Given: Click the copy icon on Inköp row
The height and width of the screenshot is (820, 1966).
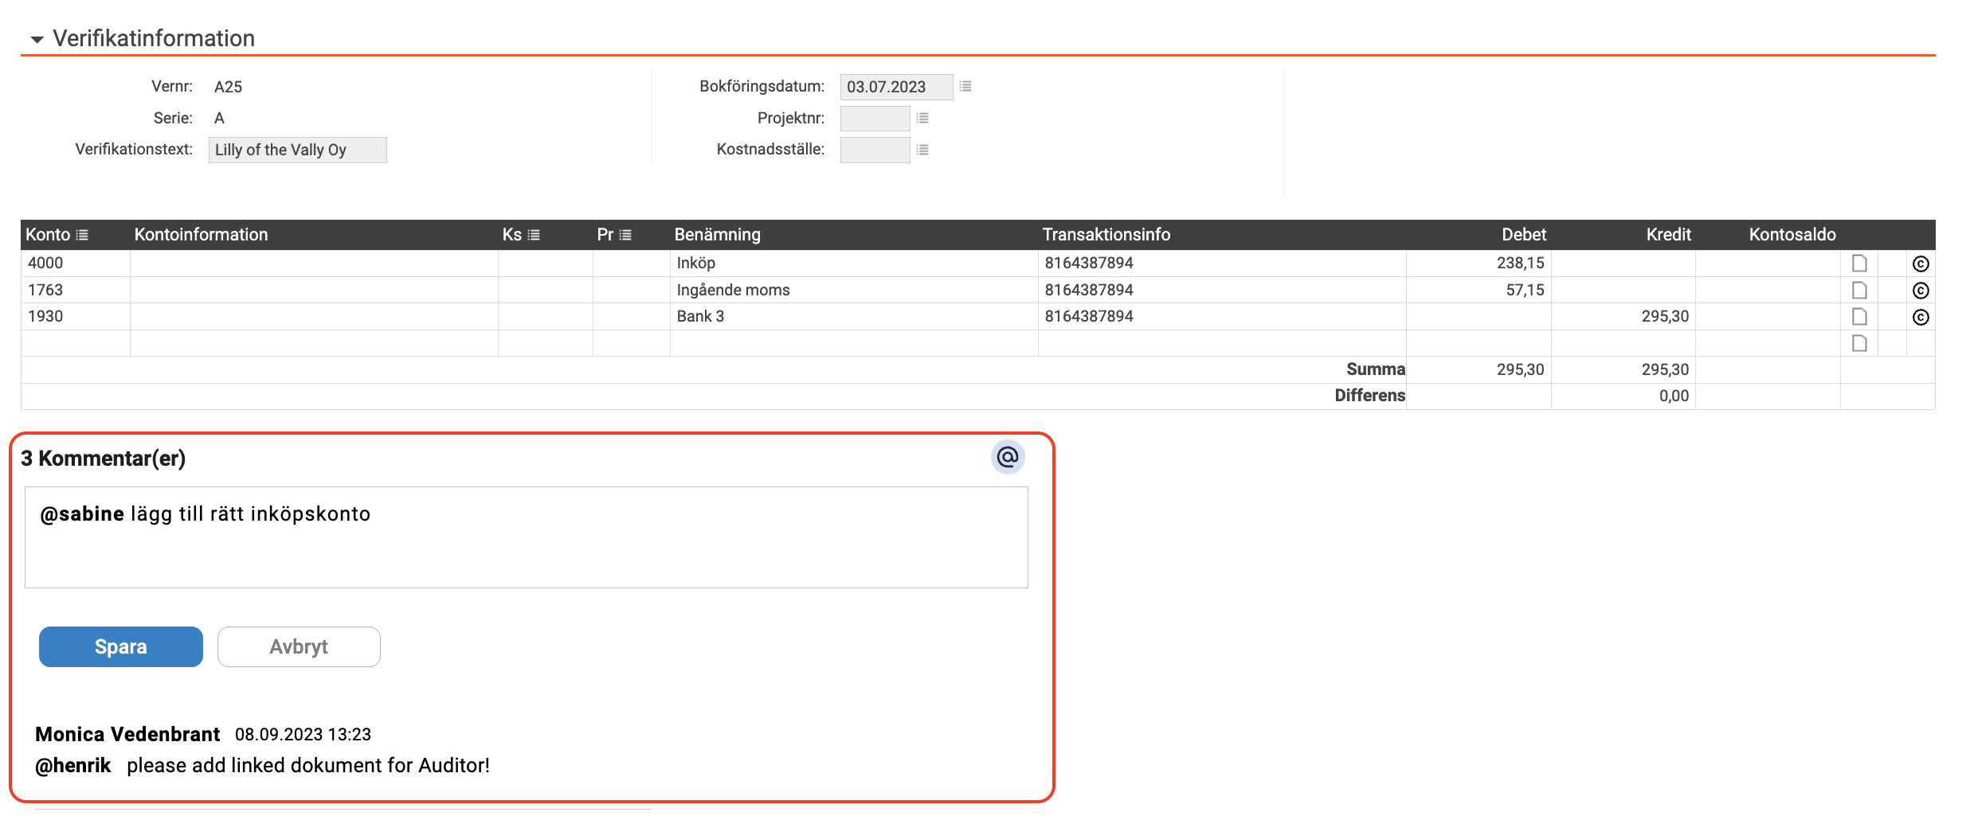Looking at the screenshot, I should point(1921,264).
